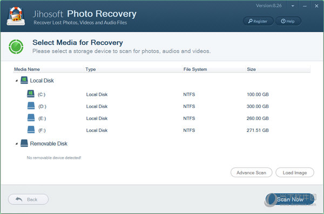Screen dimensions: 324x214
Task: Select the (E:) drive label
Action: click(42, 118)
